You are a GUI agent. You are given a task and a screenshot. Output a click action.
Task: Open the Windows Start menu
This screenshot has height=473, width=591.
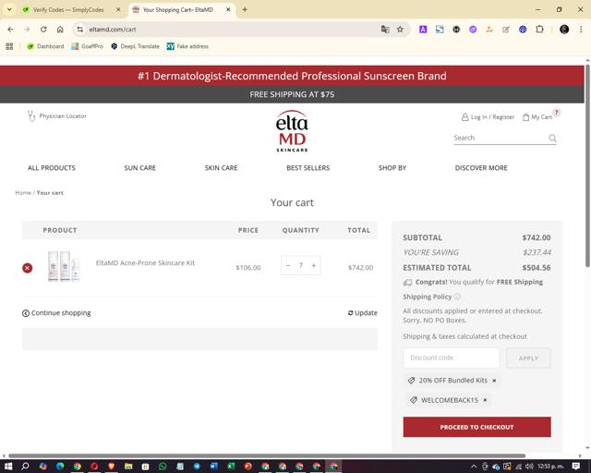click(x=8, y=467)
